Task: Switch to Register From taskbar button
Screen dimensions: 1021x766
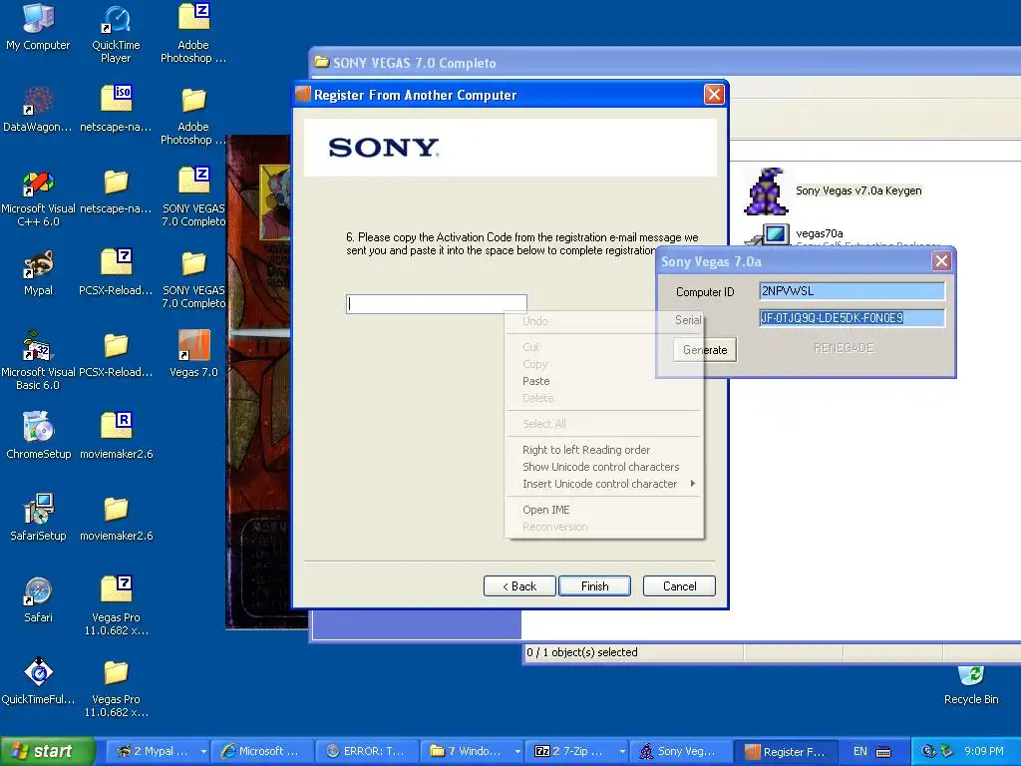Action: coord(787,751)
